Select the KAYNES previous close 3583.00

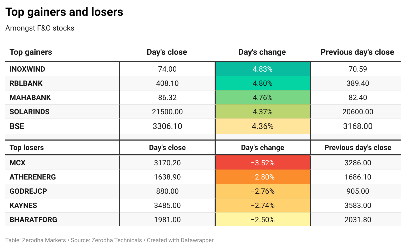(x=358, y=205)
